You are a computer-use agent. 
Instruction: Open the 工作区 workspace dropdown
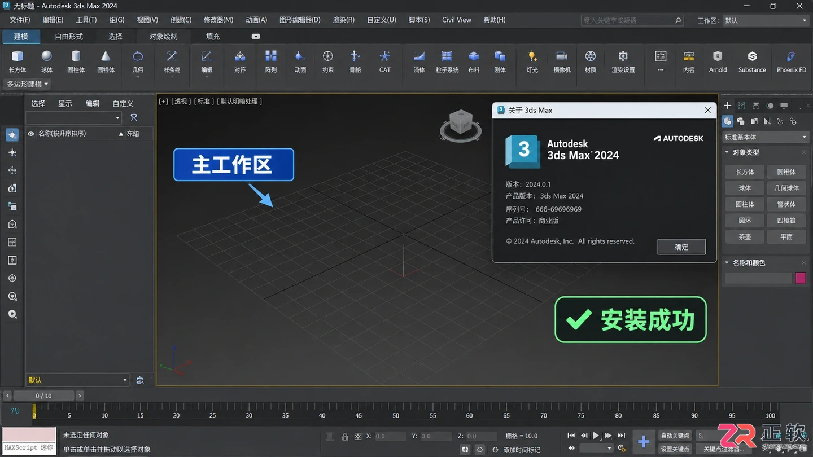click(x=766, y=20)
